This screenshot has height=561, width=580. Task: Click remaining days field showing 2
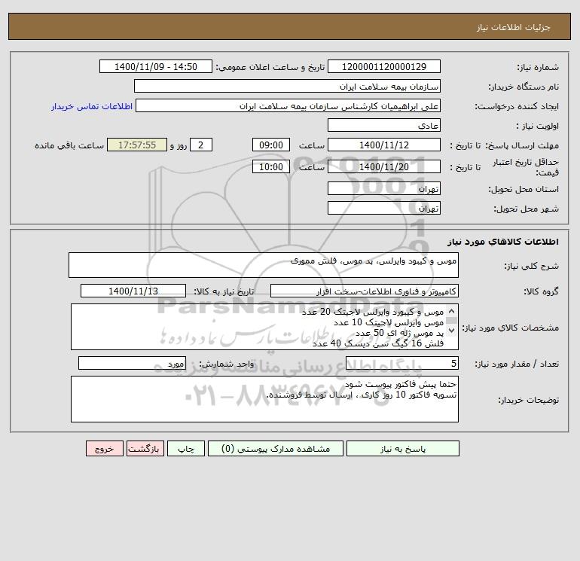point(201,145)
